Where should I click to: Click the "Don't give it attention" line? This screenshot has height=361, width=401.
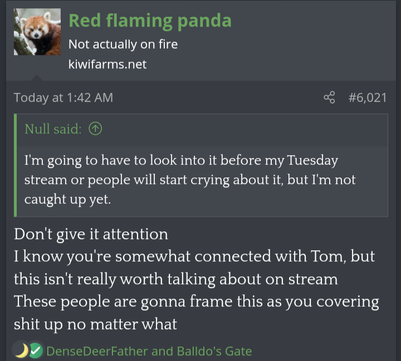(x=91, y=234)
